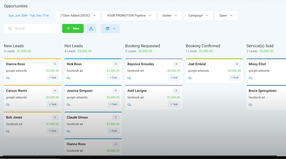Viewport: 286px width, 159px height.
Task: Expand the Date Added (DESC) sort dropdown
Action: click(x=78, y=15)
